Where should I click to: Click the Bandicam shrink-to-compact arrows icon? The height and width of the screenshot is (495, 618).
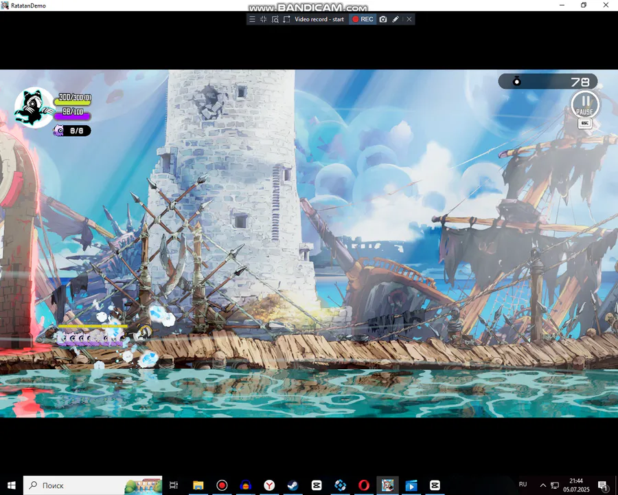(x=263, y=19)
